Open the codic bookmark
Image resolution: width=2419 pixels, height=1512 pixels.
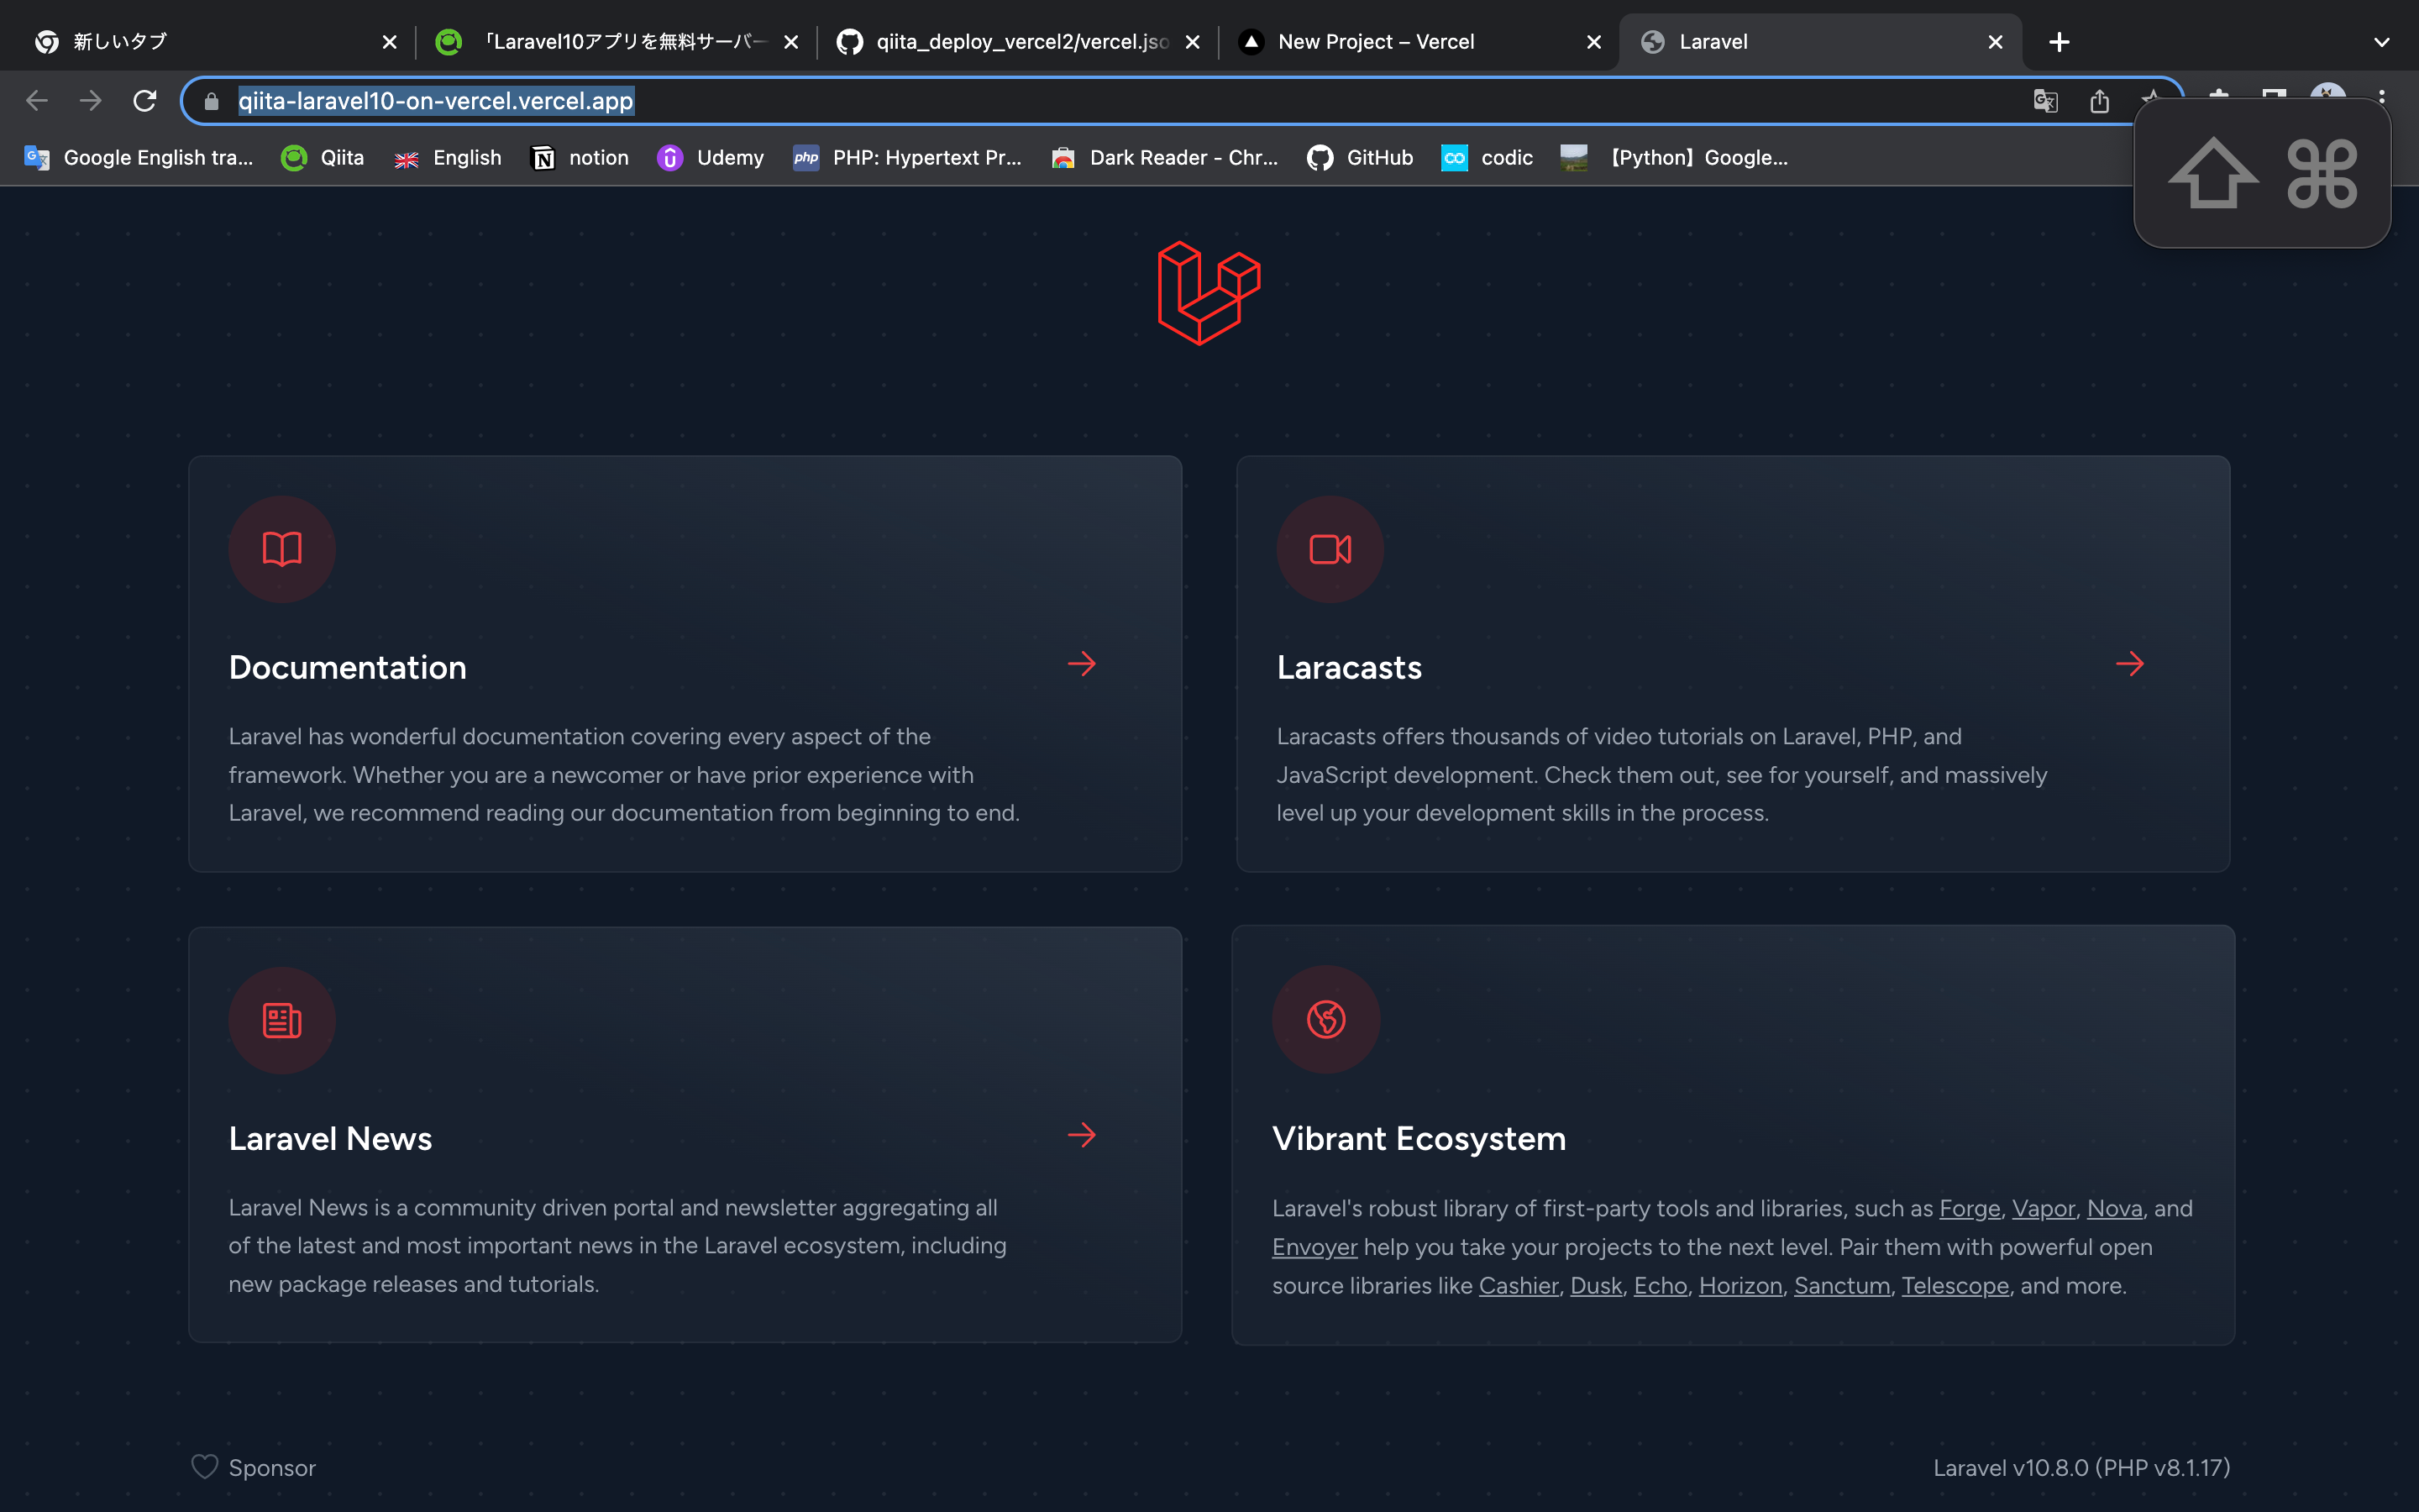1487,158
